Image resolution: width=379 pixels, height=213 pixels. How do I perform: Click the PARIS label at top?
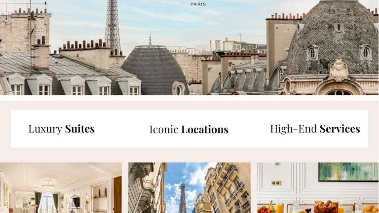[198, 4]
